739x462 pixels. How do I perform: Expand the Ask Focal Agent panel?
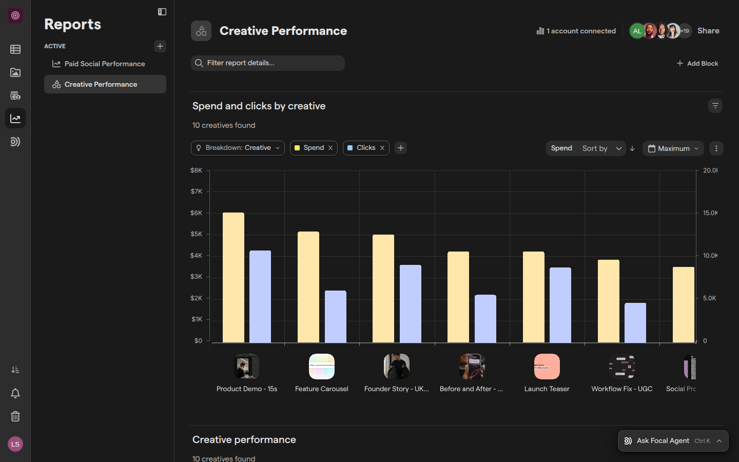pos(673,441)
